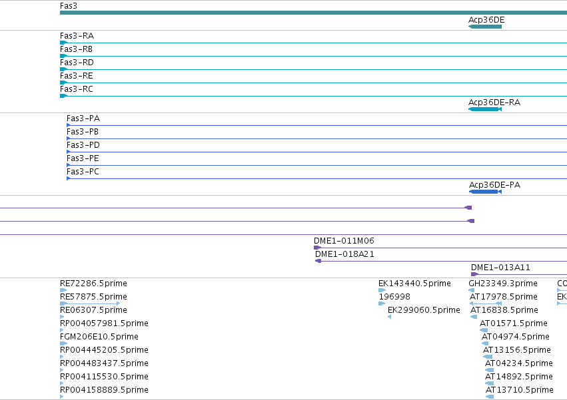567x400 pixels.
Task: Select GH23349.3prime EST label
Action: tap(503, 284)
